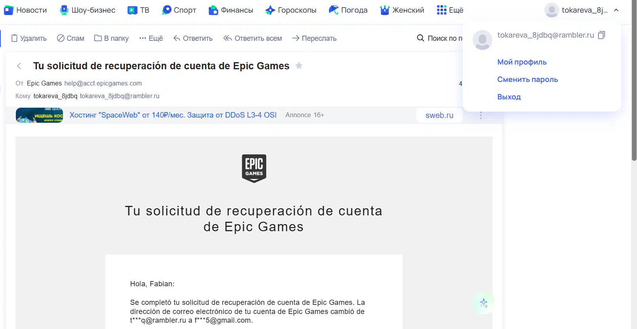Click the account avatar in header

point(551,10)
